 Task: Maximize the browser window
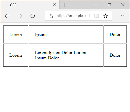coord(109,5)
